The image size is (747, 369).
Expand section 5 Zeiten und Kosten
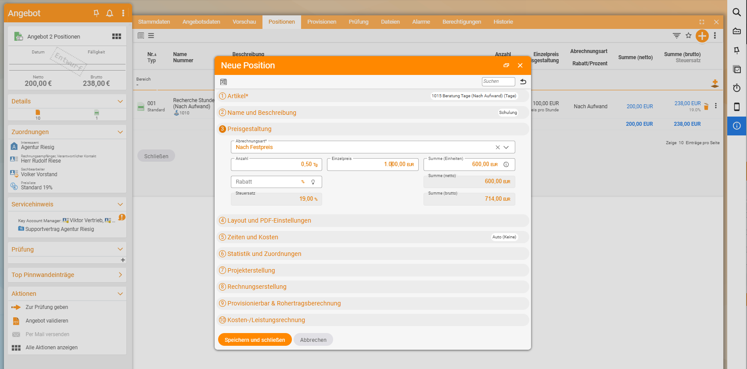pos(373,237)
